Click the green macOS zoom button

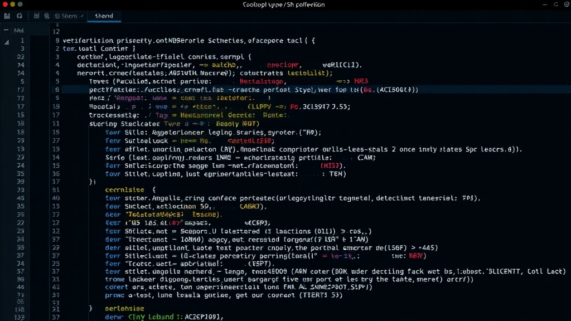pos(20,4)
